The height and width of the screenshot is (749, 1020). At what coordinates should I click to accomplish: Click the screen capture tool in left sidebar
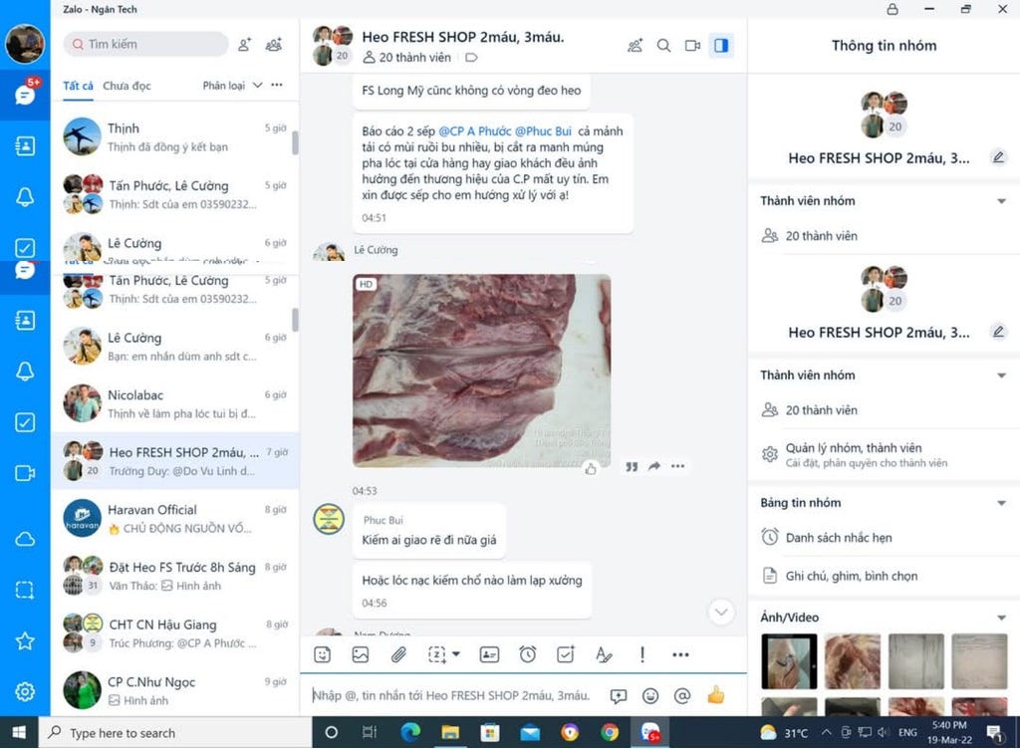(25, 590)
